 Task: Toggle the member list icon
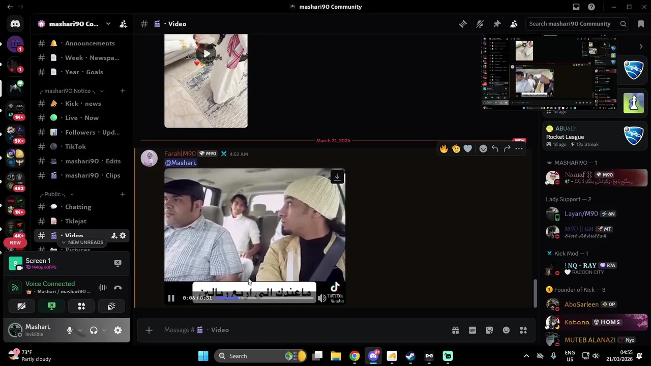click(514, 24)
